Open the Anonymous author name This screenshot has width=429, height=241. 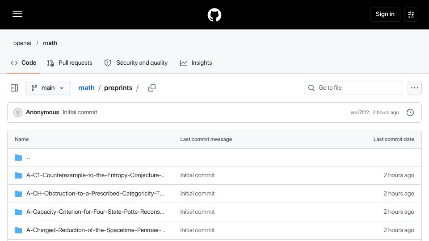point(42,112)
